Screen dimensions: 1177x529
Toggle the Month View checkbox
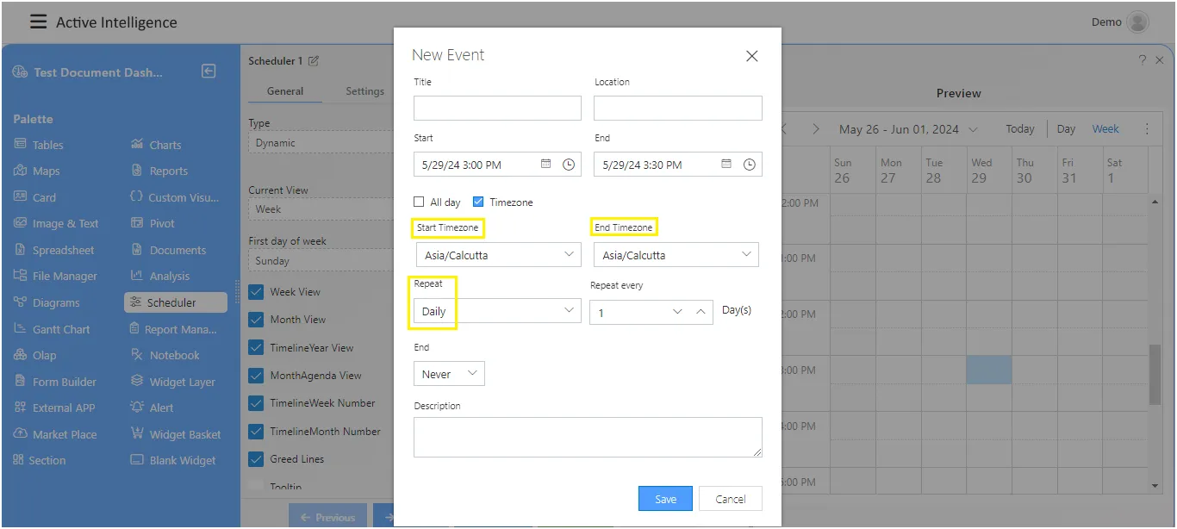pyautogui.click(x=256, y=320)
